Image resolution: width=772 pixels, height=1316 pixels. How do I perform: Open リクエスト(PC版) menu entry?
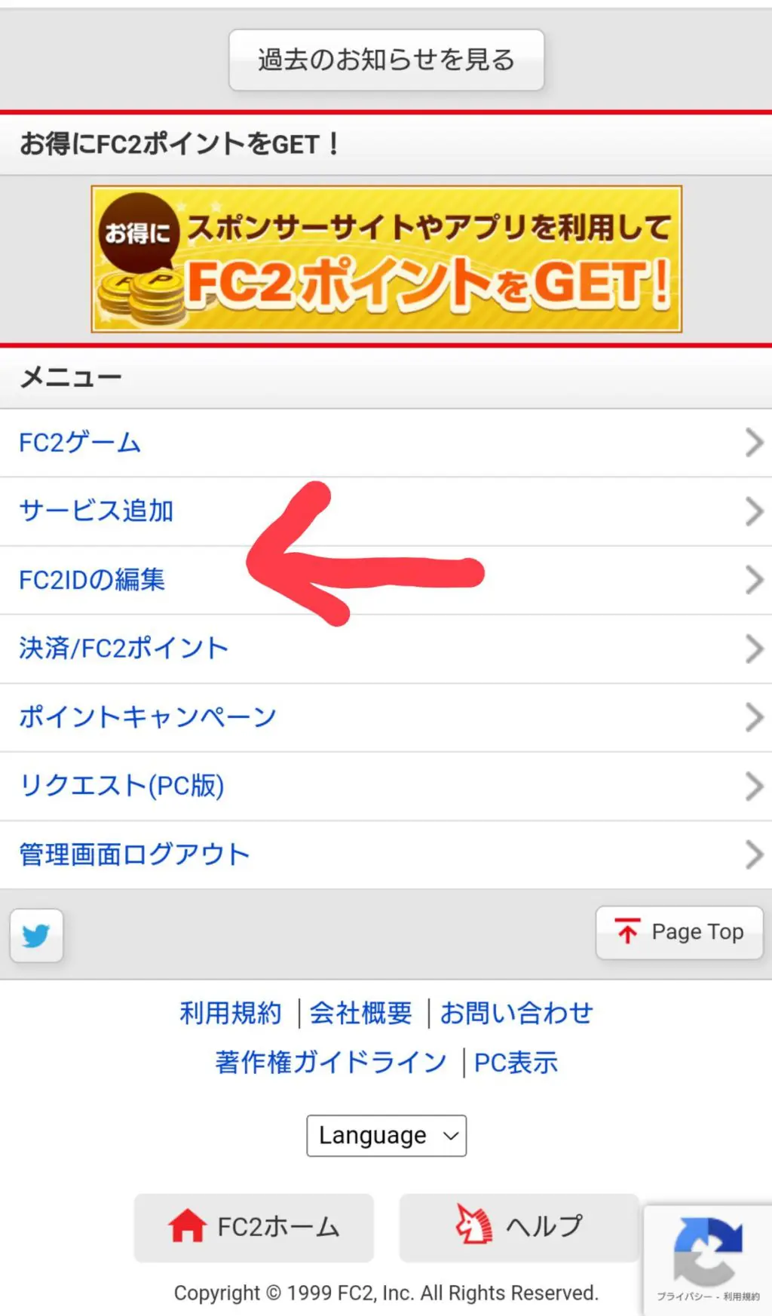[x=386, y=786]
